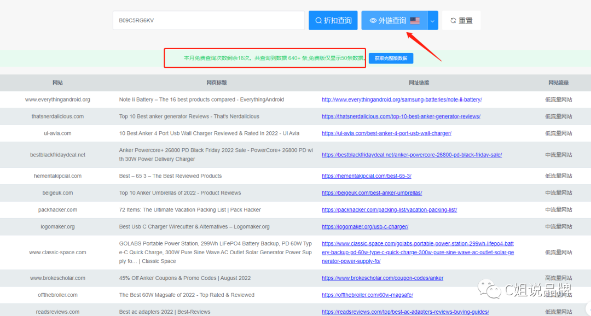Click the www.brokescholar.com site cell
The image size is (591, 316).
57,278
